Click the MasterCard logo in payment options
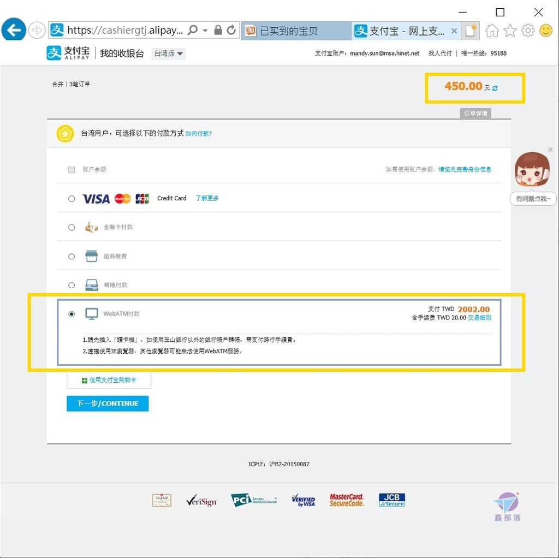 click(123, 199)
